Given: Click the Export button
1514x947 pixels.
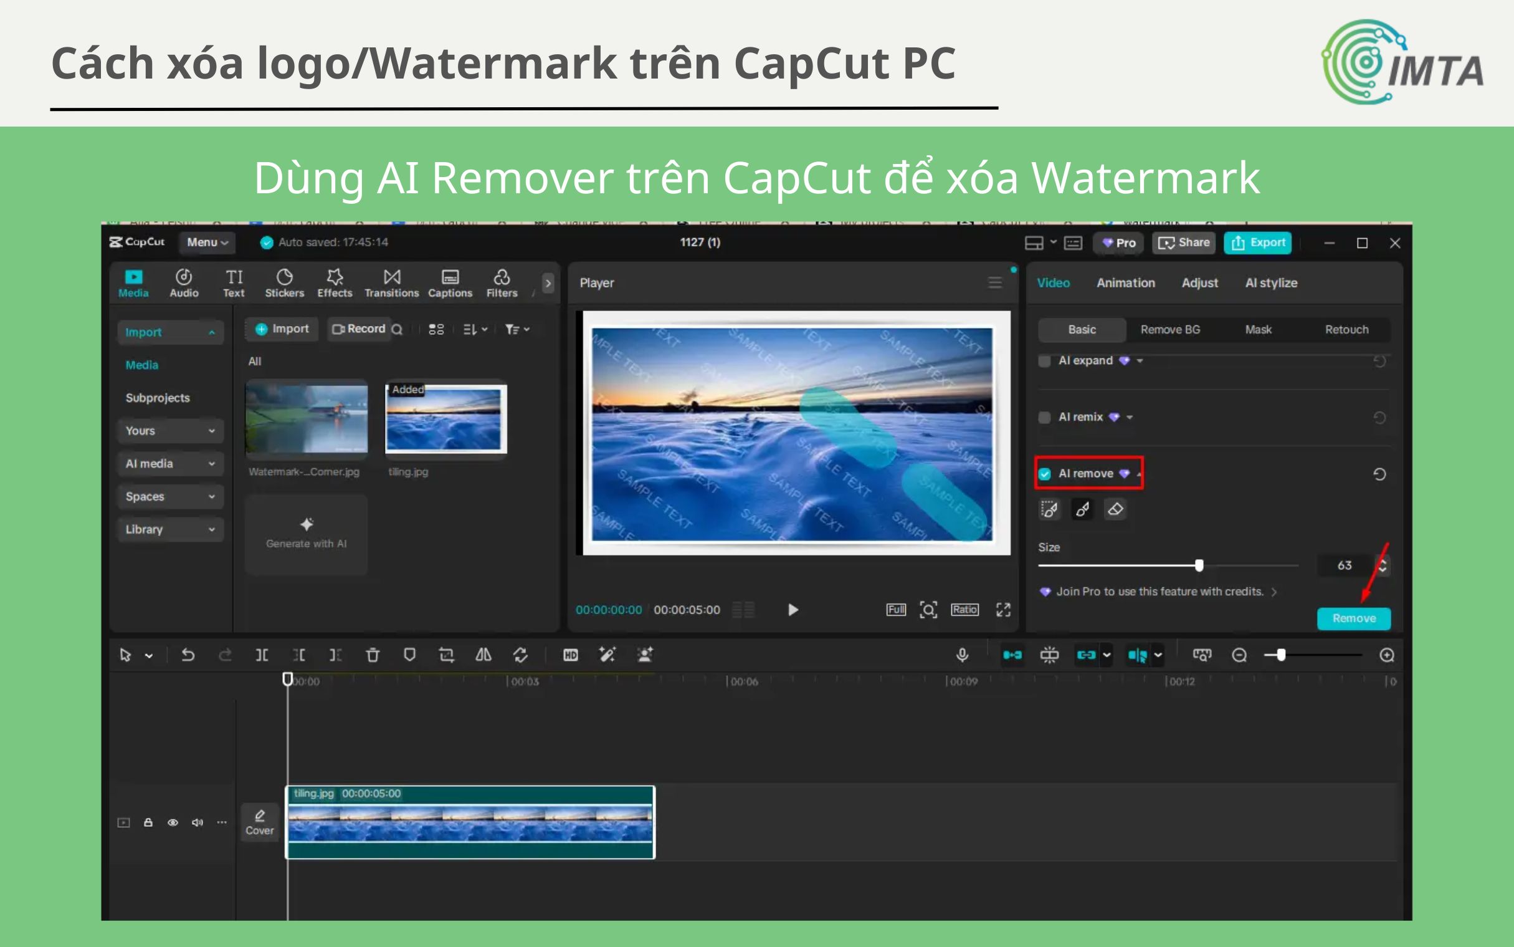Looking at the screenshot, I should pos(1257,243).
